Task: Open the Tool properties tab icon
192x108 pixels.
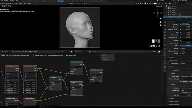Action: coord(165,25)
